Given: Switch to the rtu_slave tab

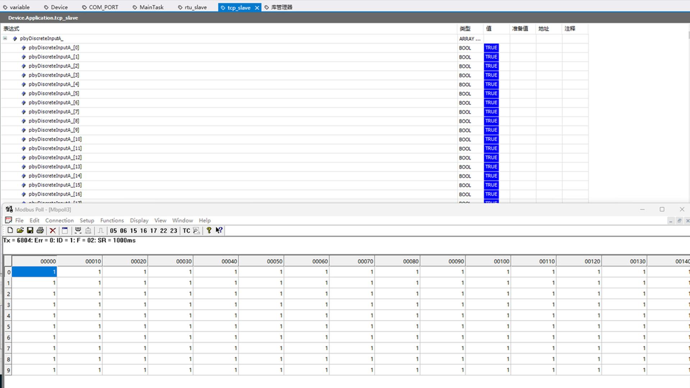Looking at the screenshot, I should tap(195, 7).
